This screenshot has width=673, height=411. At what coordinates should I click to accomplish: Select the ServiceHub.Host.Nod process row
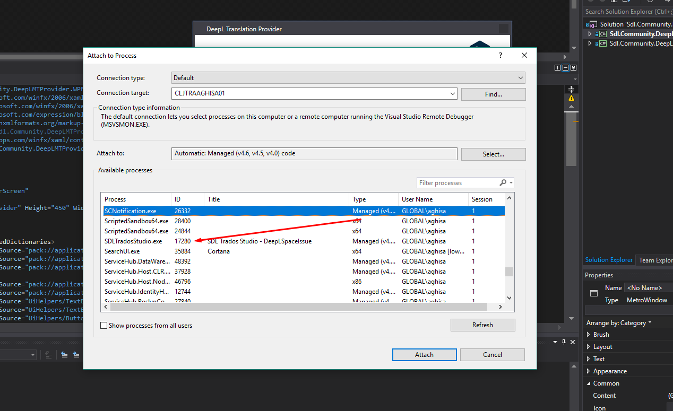(303, 282)
